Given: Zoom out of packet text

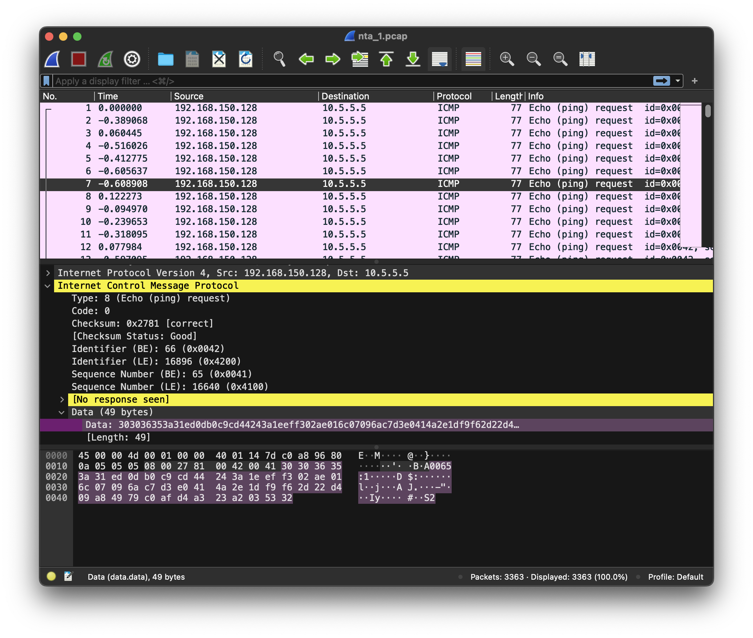Looking at the screenshot, I should 533,59.
